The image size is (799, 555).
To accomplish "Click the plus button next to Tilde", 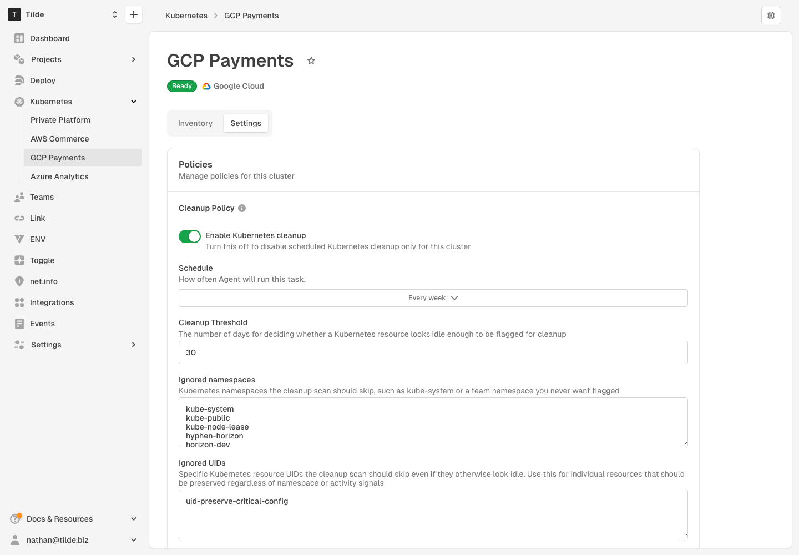I will 134,14.
